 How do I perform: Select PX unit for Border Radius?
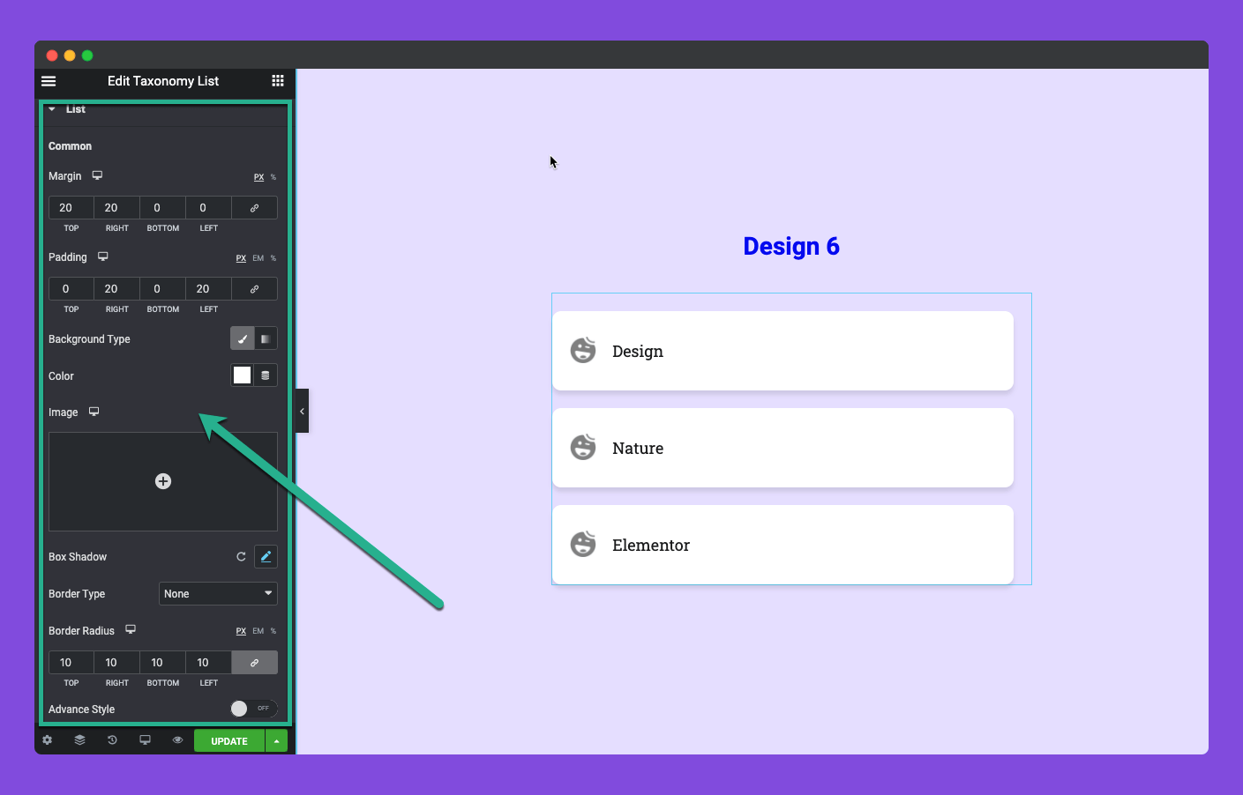click(241, 631)
